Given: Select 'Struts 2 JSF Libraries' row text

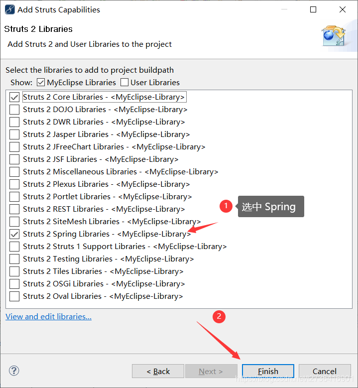Looking at the screenshot, I should [x=101, y=159].
